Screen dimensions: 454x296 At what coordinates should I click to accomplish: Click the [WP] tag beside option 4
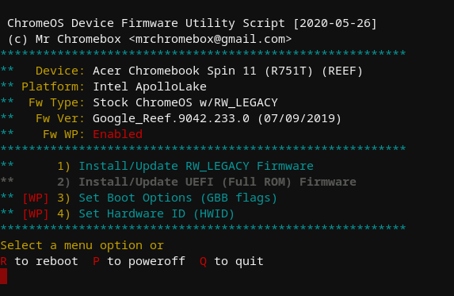[36, 214]
